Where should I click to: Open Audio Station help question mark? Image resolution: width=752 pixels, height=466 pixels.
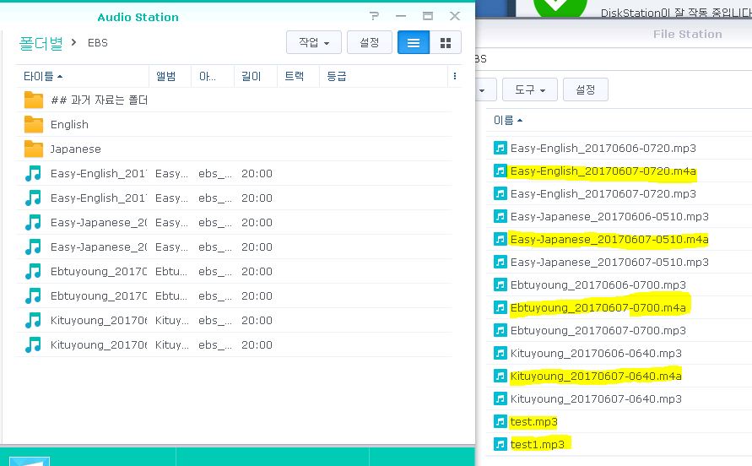pos(375,16)
